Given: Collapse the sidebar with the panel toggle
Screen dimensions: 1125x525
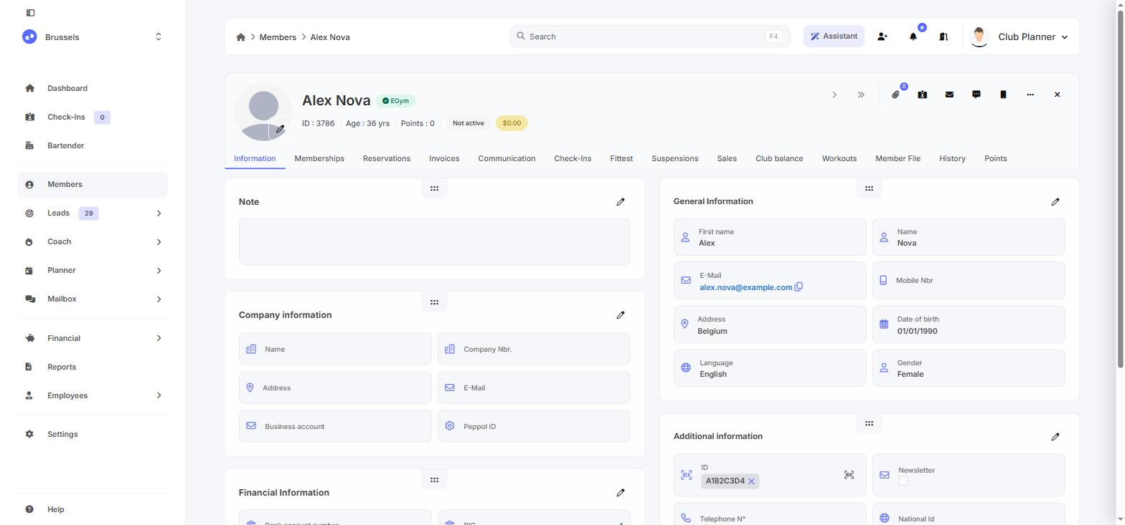Looking at the screenshot, I should (x=30, y=13).
